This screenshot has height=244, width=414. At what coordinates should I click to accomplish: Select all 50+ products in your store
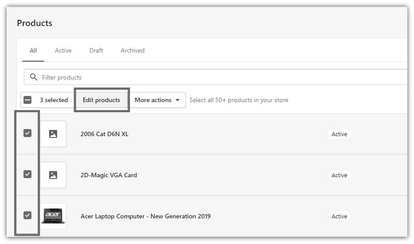(239, 100)
